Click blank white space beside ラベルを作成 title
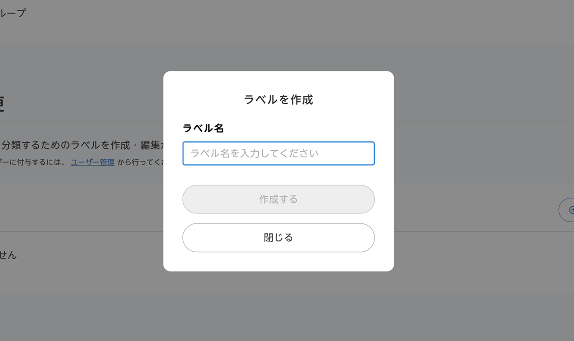The width and height of the screenshot is (574, 341). click(x=353, y=100)
